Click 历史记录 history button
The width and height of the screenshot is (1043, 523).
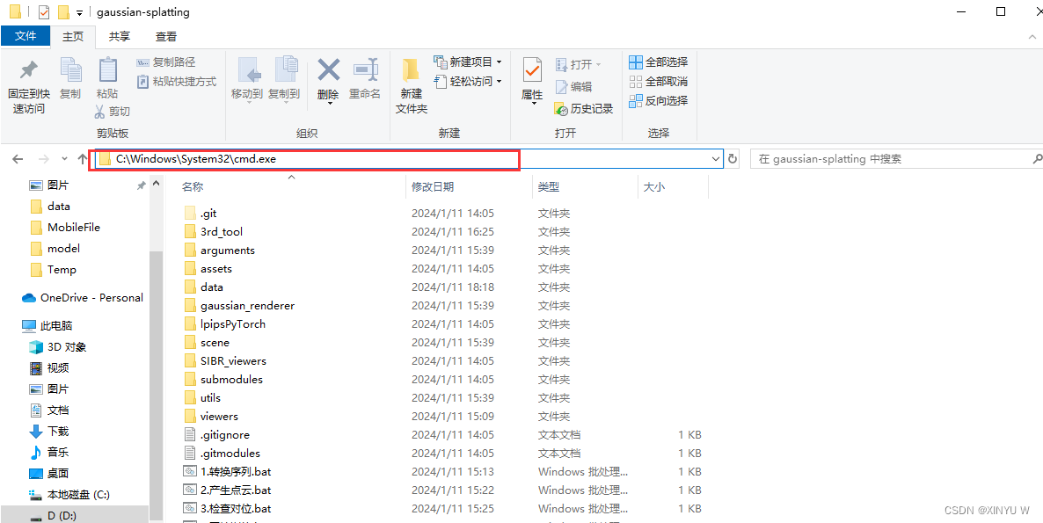tap(583, 108)
